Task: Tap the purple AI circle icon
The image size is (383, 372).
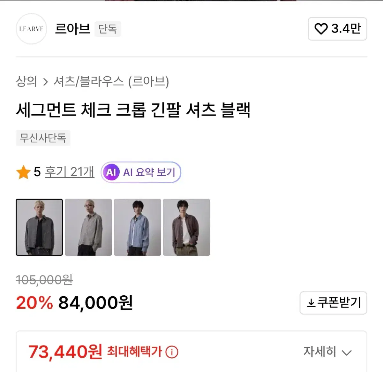Action: point(111,172)
